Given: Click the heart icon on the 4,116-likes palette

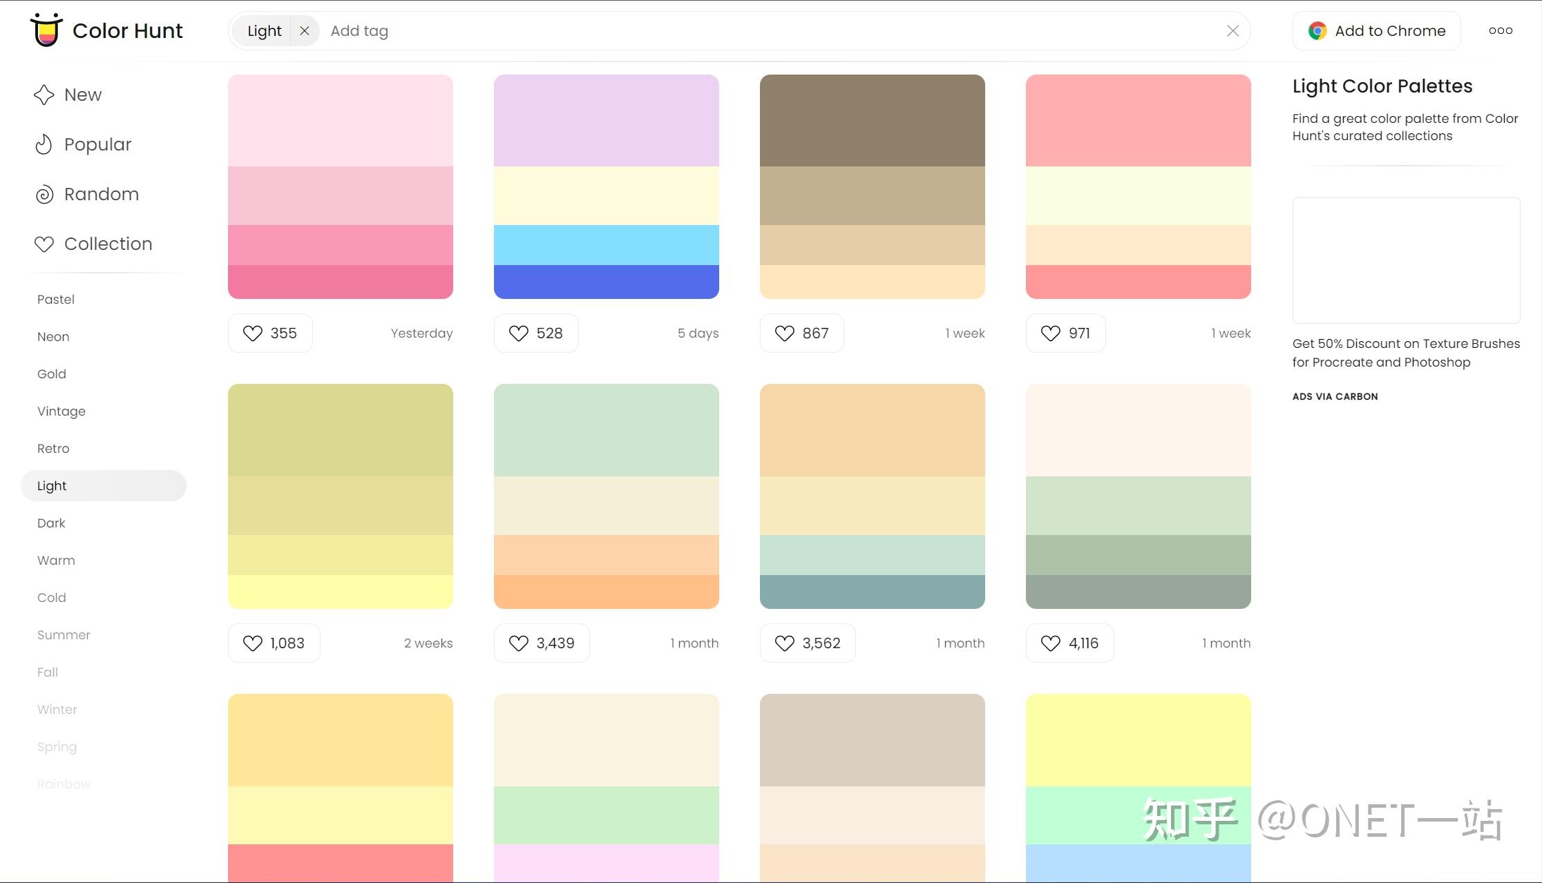Looking at the screenshot, I should pos(1049,643).
